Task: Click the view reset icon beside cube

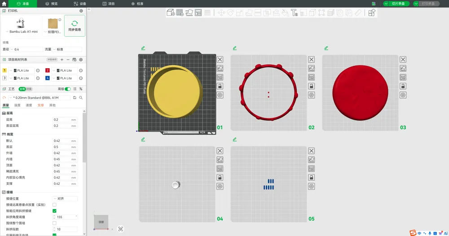Action: (120, 229)
